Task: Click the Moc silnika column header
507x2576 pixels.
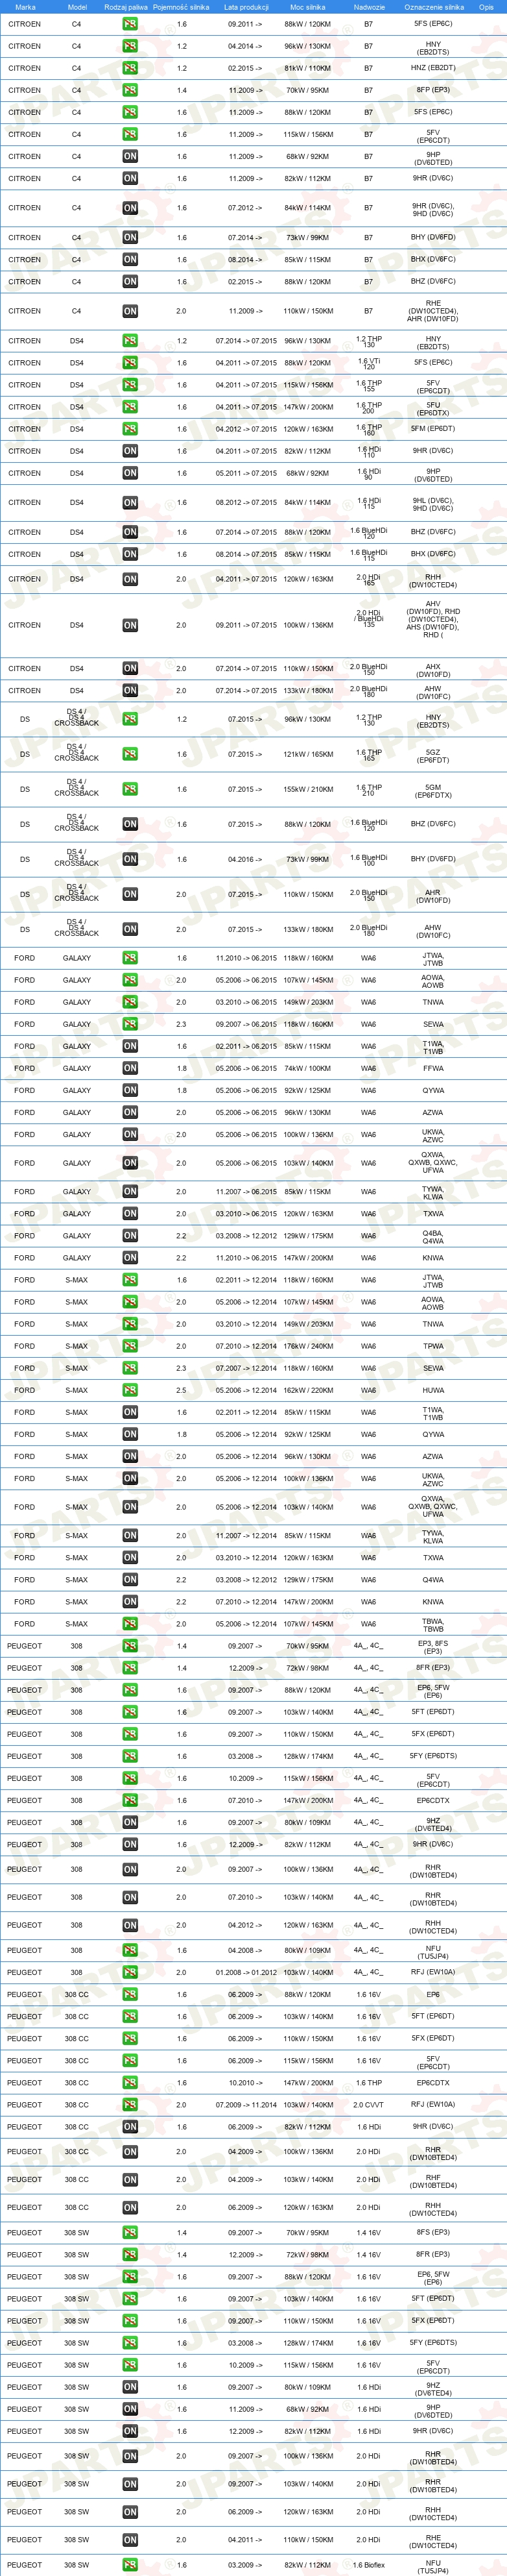Action: [307, 7]
